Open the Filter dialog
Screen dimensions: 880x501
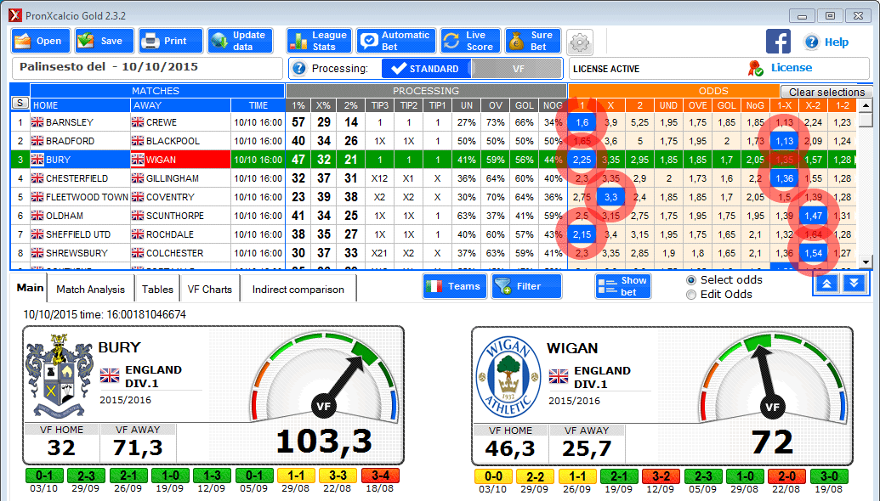pyautogui.click(x=526, y=286)
